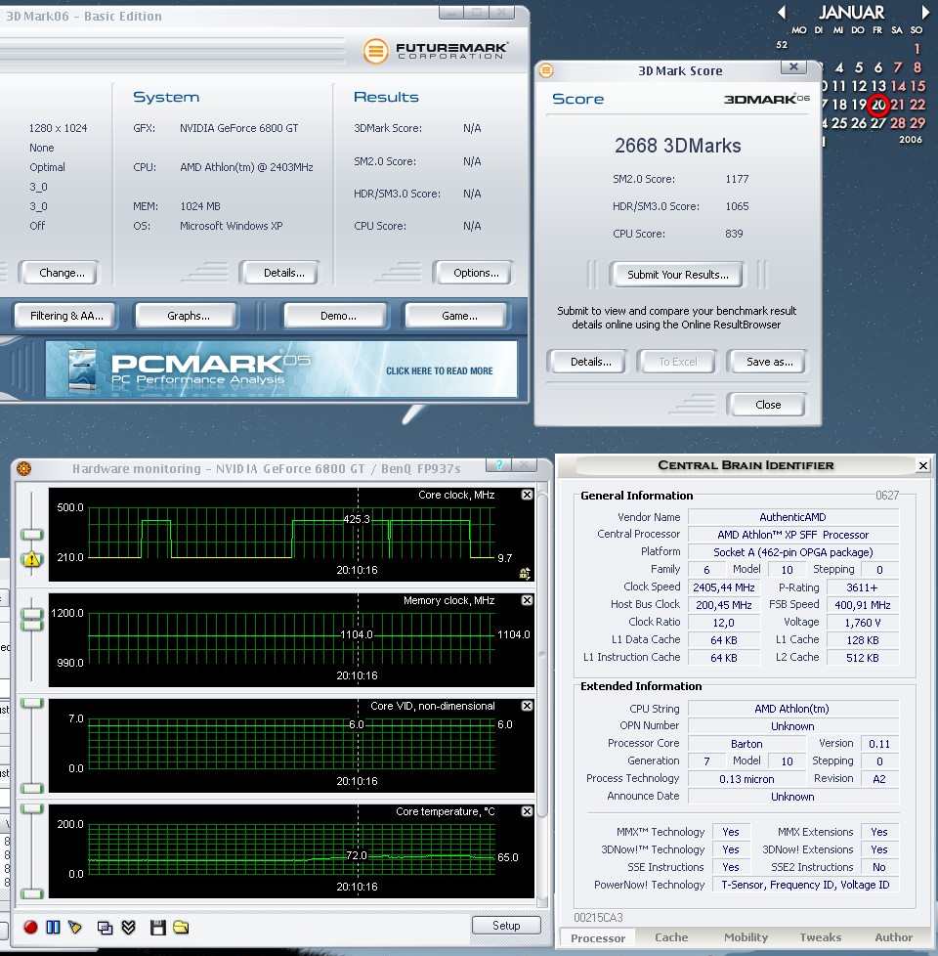The image size is (938, 956).
Task: Hide the Core clock graph
Action: point(528,495)
